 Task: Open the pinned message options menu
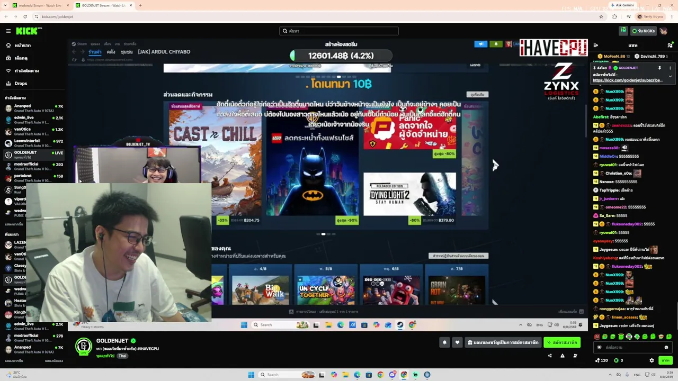click(670, 68)
